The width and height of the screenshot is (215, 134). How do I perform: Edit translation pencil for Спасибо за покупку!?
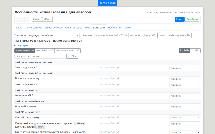click(x=118, y=117)
